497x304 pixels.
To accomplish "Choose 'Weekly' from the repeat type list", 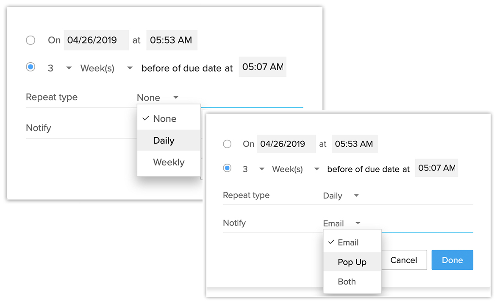I will coord(169,162).
